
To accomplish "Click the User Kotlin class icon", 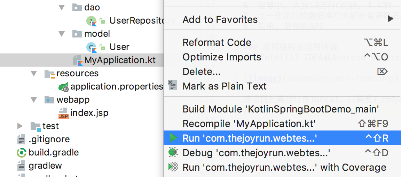I will click(91, 47).
